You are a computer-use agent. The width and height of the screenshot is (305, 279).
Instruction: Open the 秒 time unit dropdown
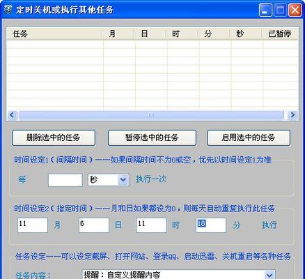coord(123,180)
